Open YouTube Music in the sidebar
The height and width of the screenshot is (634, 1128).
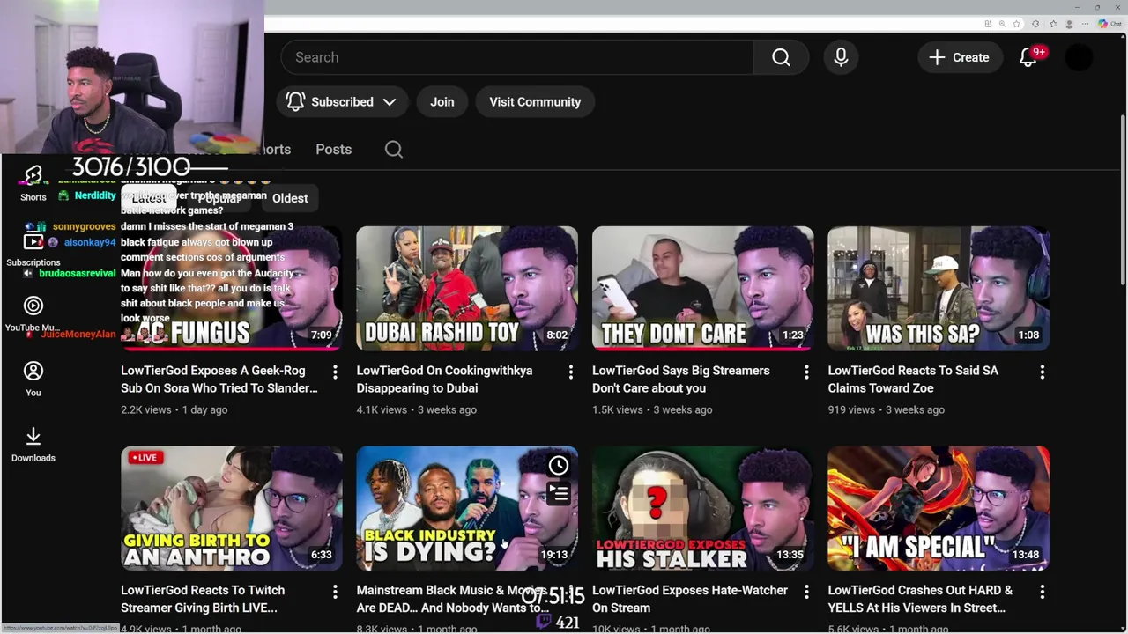pos(33,313)
